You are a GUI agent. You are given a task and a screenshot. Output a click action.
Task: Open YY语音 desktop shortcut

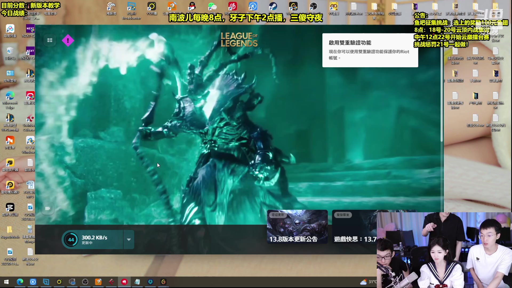coord(334,9)
